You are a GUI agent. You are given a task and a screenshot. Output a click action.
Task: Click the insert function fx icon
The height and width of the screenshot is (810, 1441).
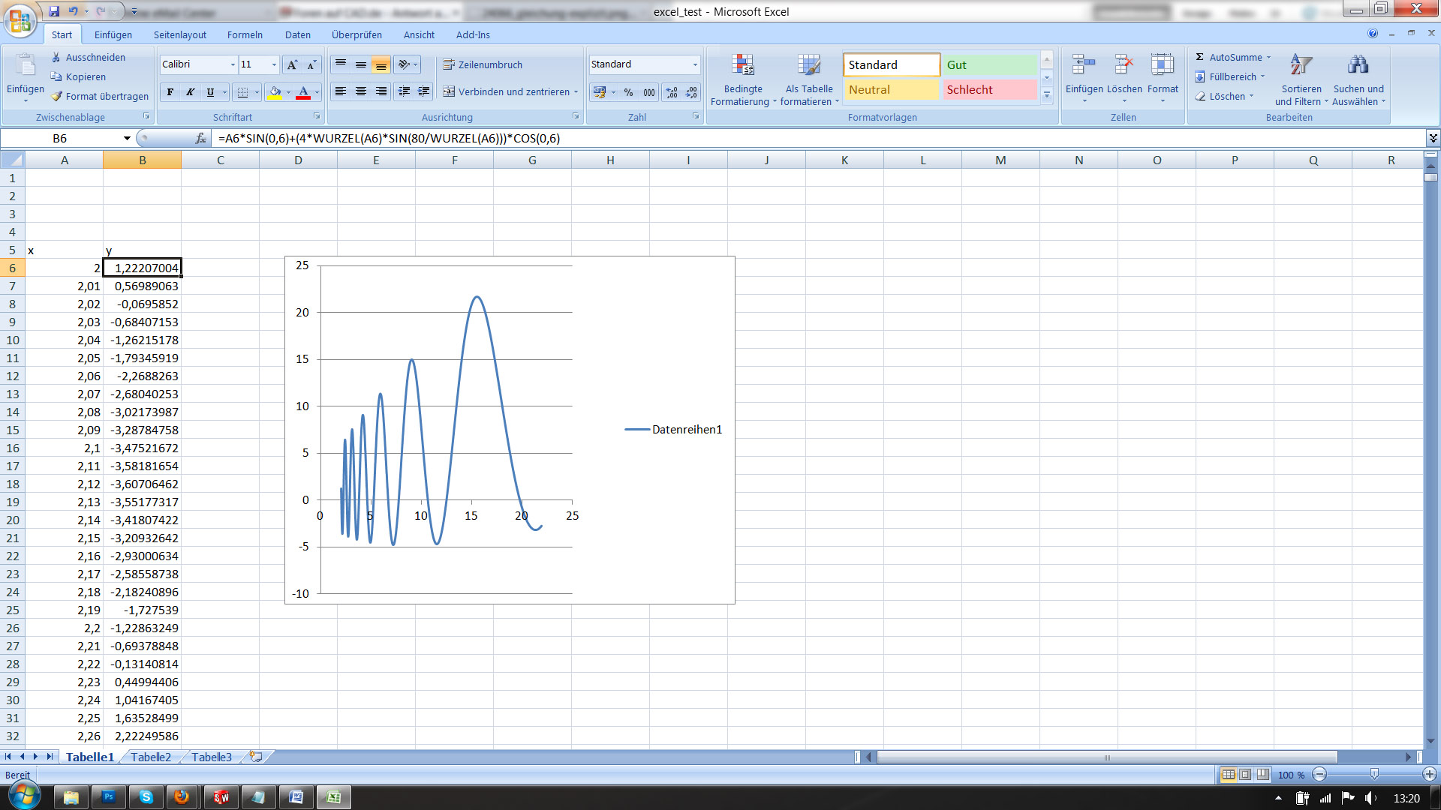200,138
